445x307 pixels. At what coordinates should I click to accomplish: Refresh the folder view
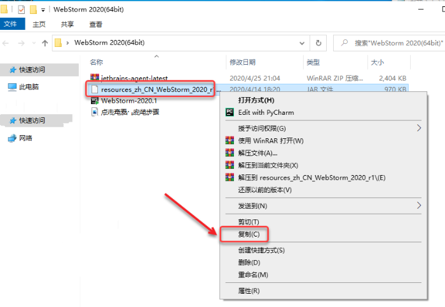[318, 43]
